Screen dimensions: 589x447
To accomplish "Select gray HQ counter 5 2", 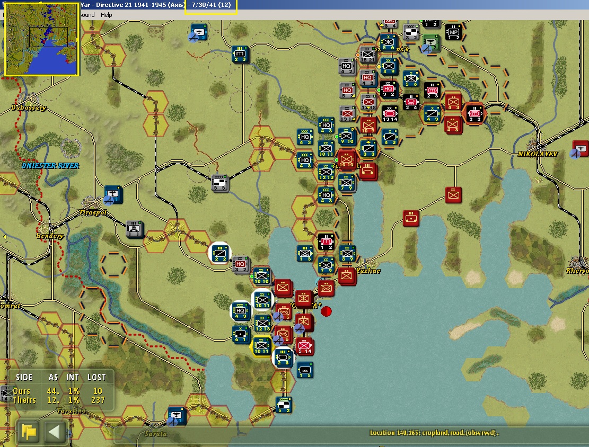I will (347, 91).
